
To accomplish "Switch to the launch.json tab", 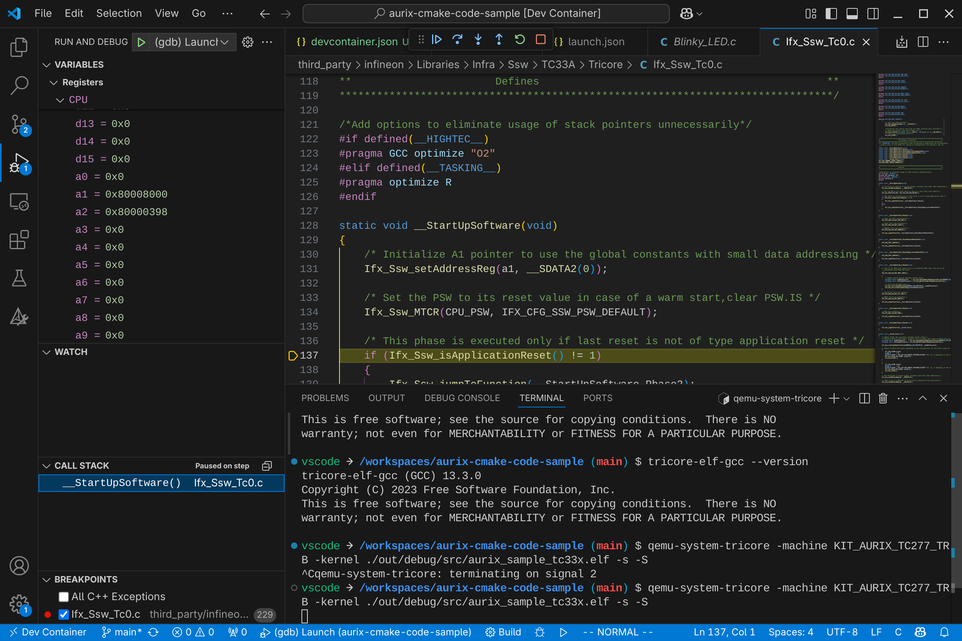I will [596, 42].
